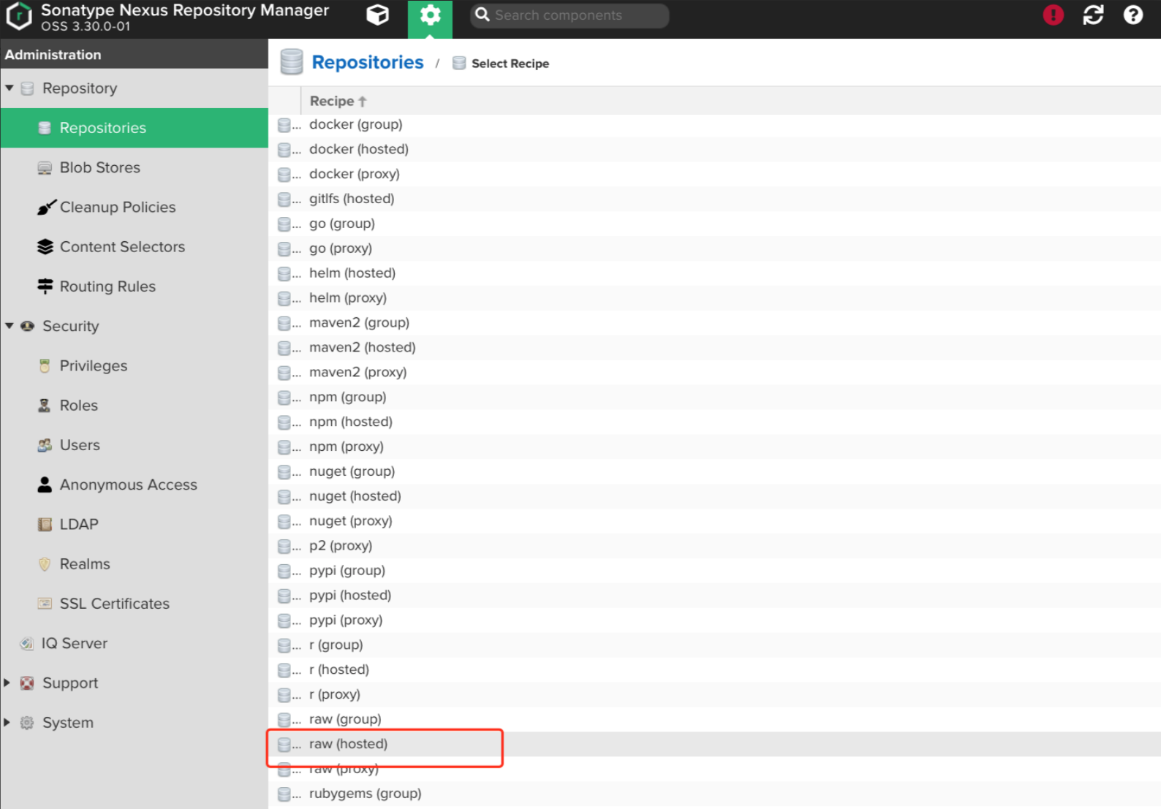
Task: Click the Repositories breadcrumb link
Action: point(367,62)
